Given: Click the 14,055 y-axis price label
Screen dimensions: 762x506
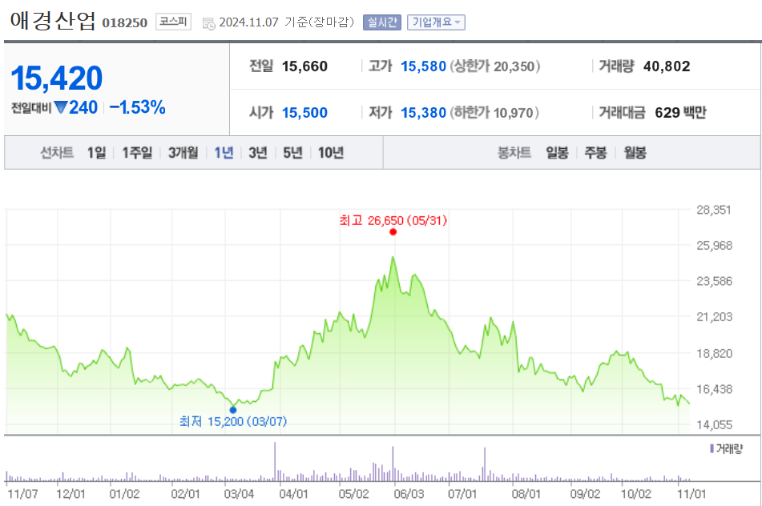Looking at the screenshot, I should [x=714, y=425].
